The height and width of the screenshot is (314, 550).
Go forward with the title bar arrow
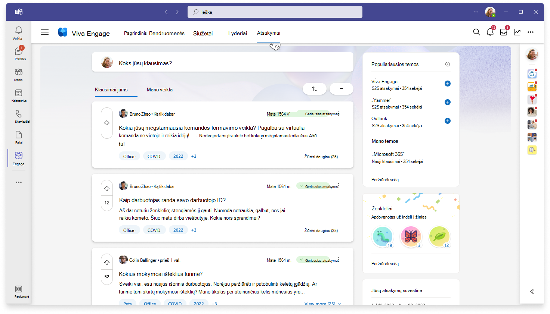177,12
